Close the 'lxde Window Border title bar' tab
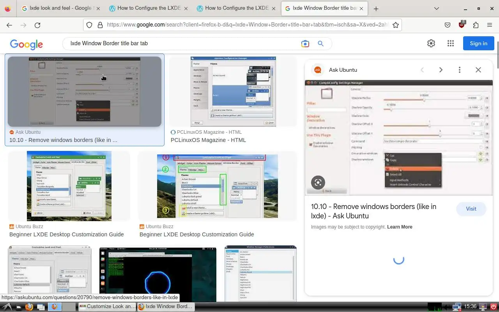This screenshot has width=499, height=312. pos(362,9)
